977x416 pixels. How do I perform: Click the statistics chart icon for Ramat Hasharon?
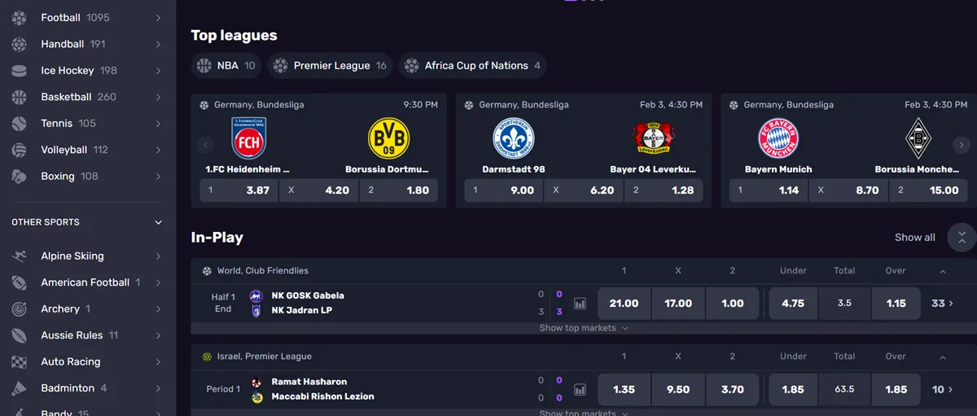pos(580,390)
